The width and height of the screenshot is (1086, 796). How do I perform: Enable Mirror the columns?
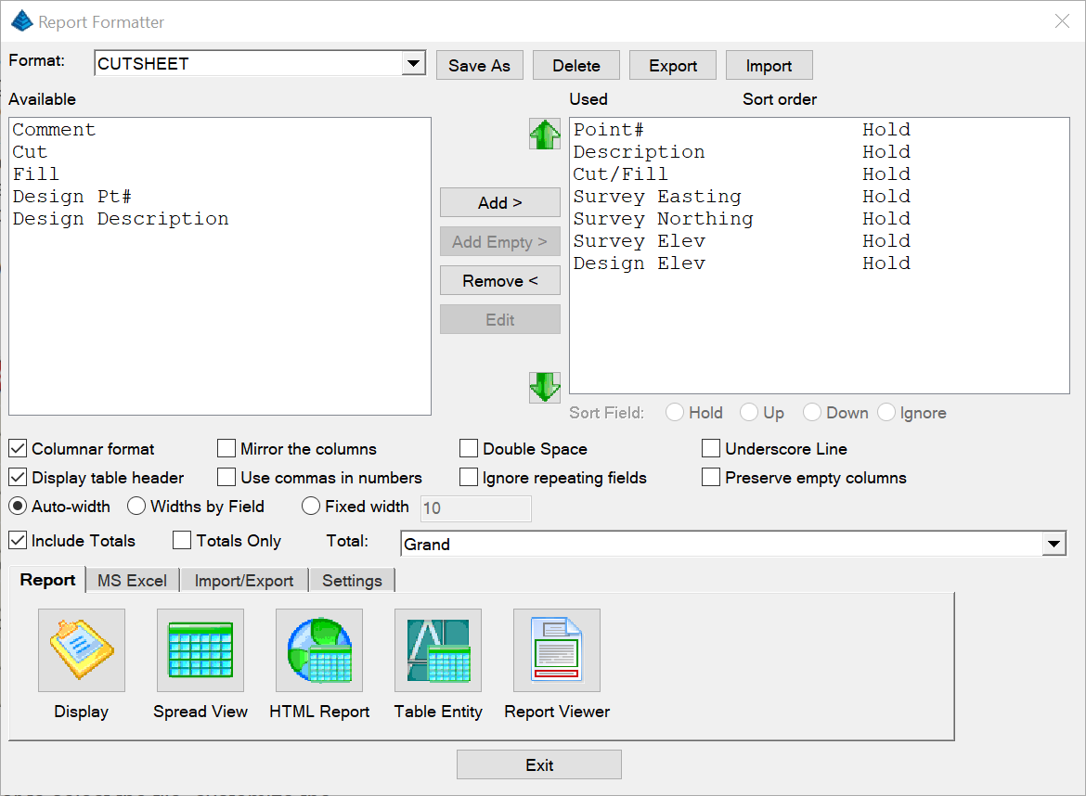pyautogui.click(x=226, y=448)
